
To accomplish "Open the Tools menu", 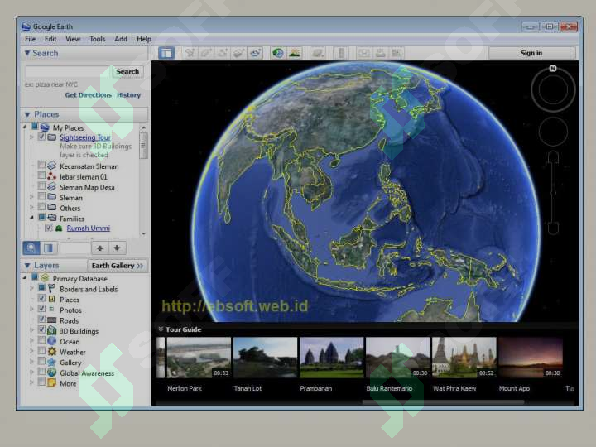I will coord(98,39).
